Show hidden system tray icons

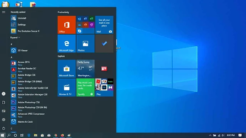click(210, 135)
